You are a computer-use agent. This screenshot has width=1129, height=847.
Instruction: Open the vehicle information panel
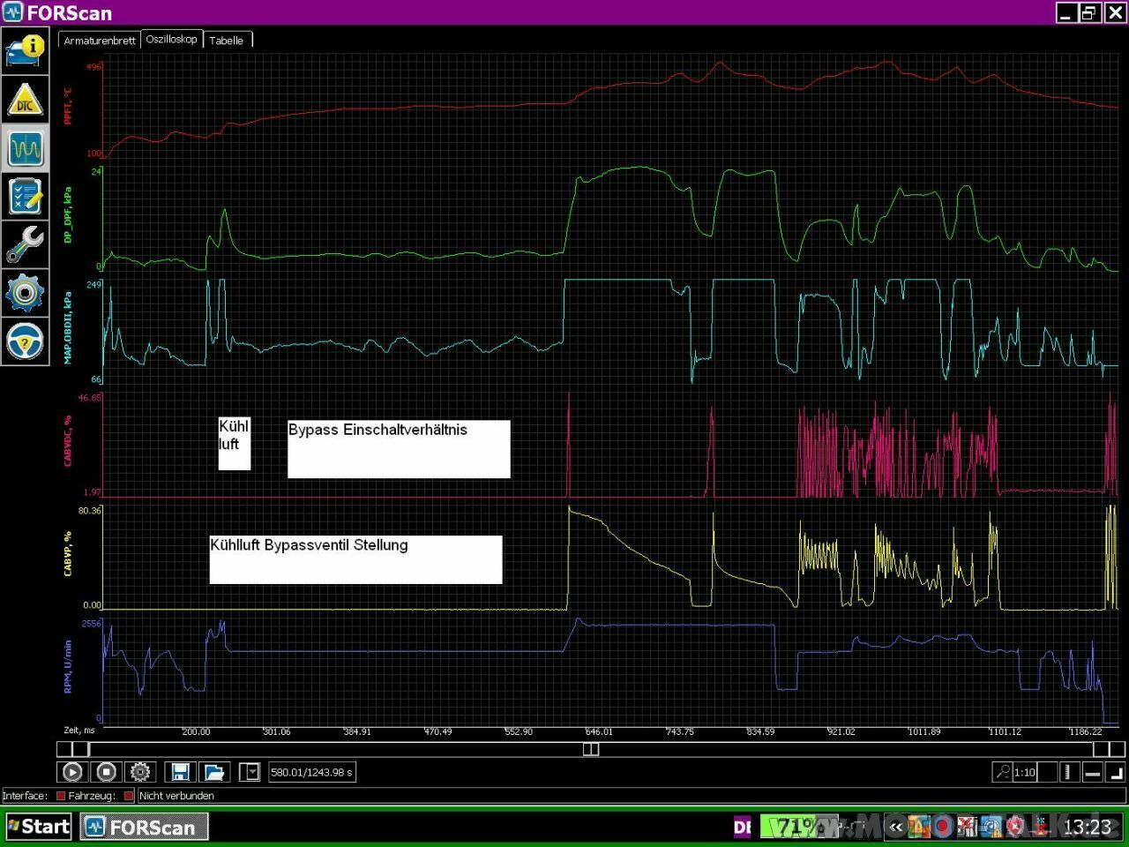coord(25,50)
